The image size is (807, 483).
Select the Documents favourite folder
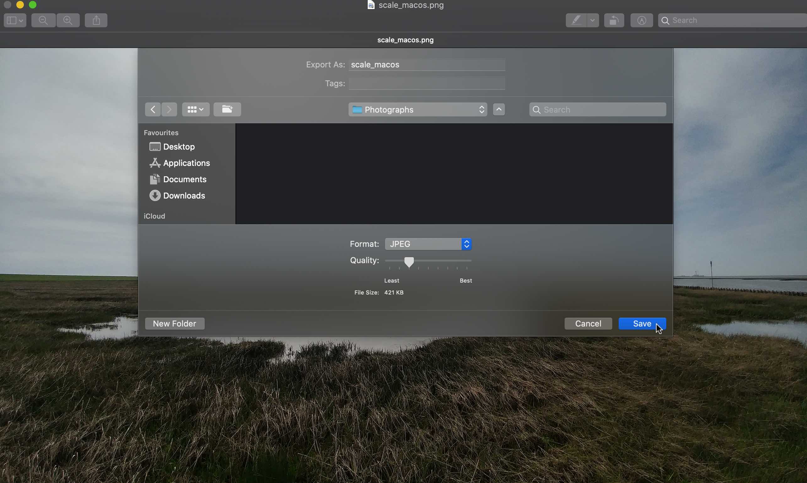184,179
